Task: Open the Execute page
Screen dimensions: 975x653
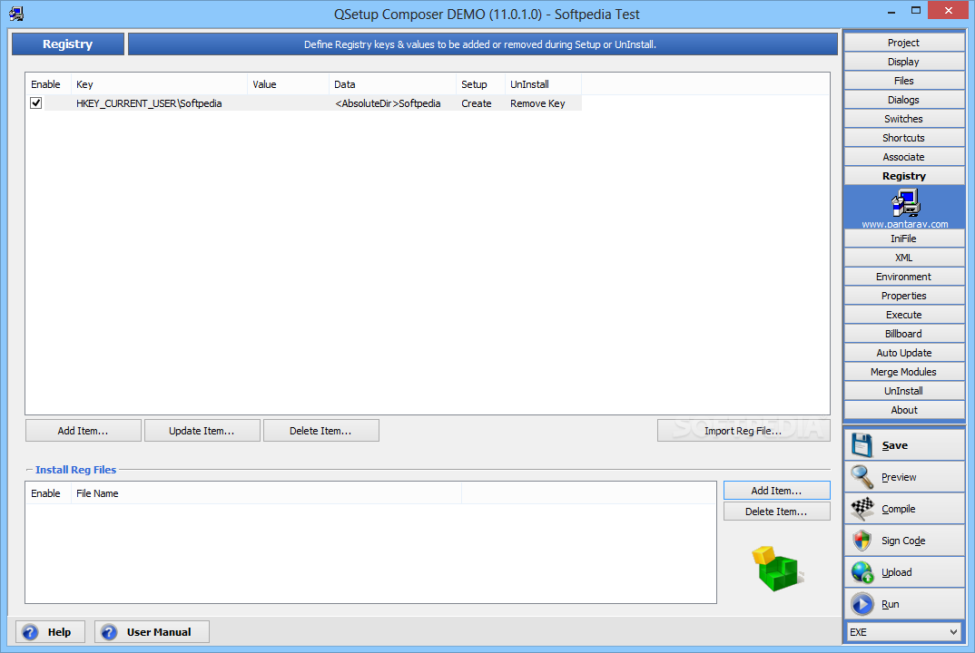Action: (x=904, y=315)
